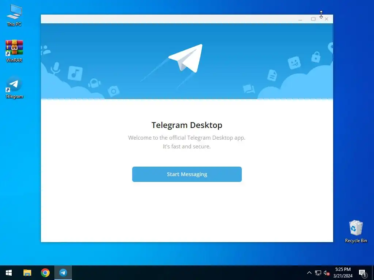Select the Recycle Bin icon
This screenshot has width=374, height=280.
[x=356, y=232]
